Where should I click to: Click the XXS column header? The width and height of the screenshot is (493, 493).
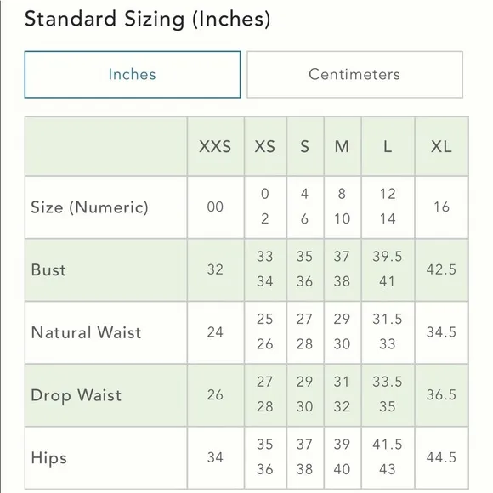[x=215, y=146]
